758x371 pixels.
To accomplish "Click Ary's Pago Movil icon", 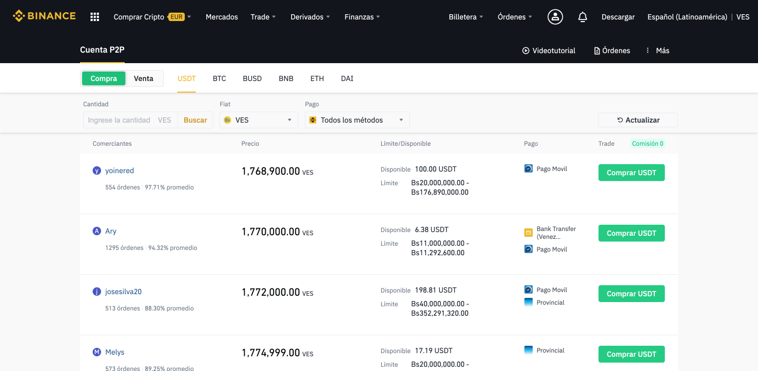I will click(528, 249).
